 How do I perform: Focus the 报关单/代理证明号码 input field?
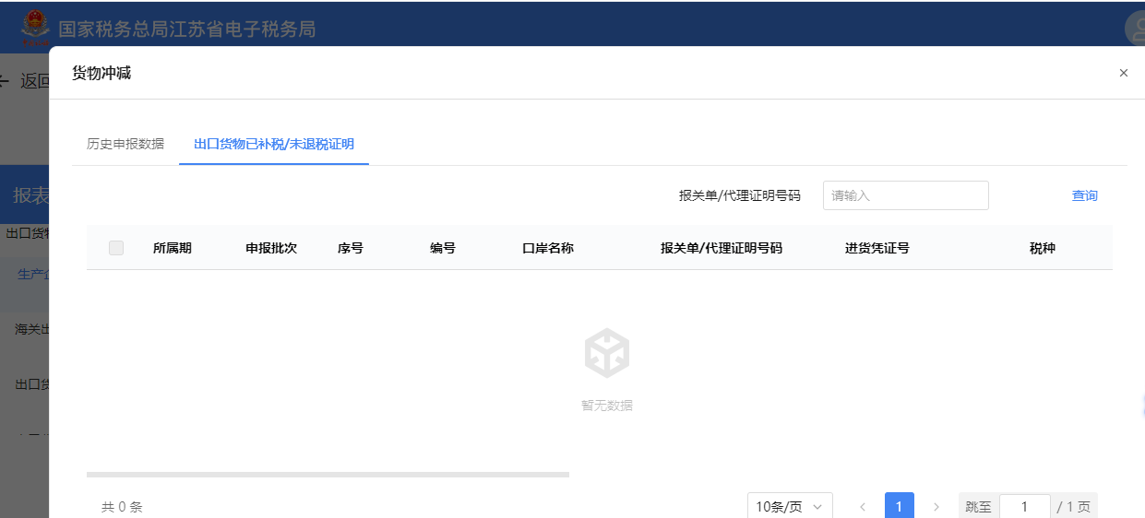coord(905,195)
